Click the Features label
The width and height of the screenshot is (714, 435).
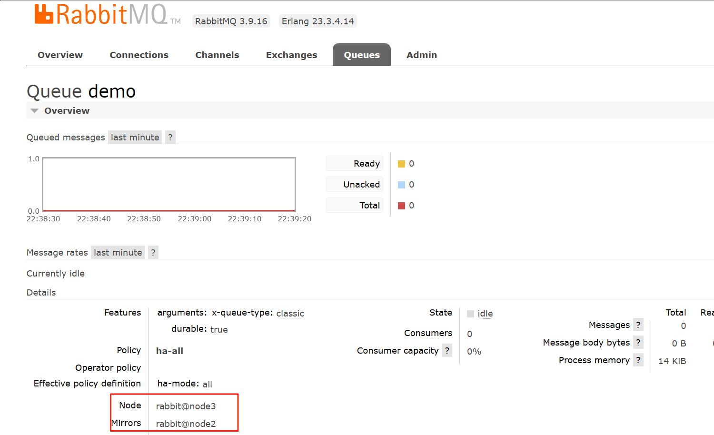click(x=122, y=312)
